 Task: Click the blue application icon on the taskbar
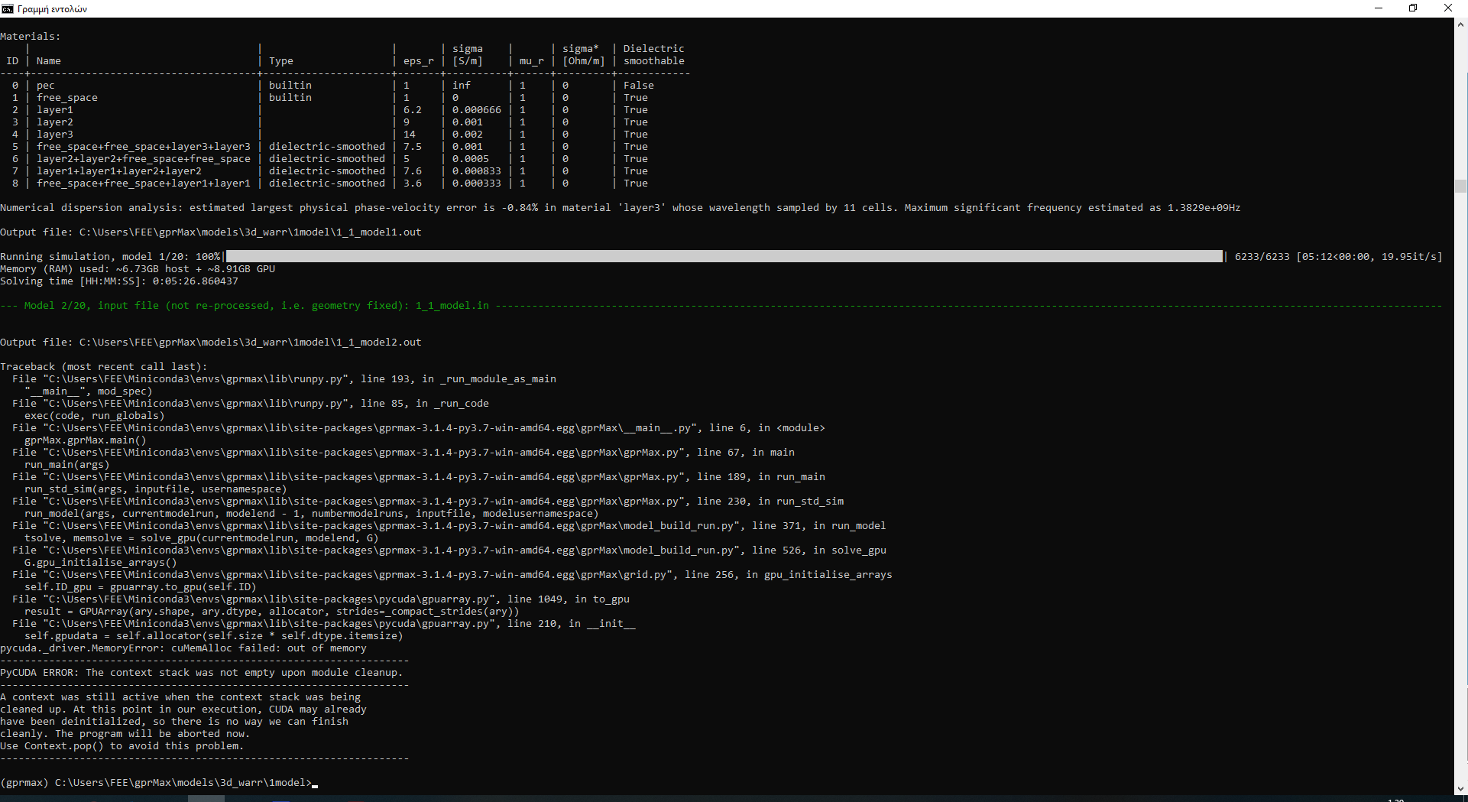283,799
